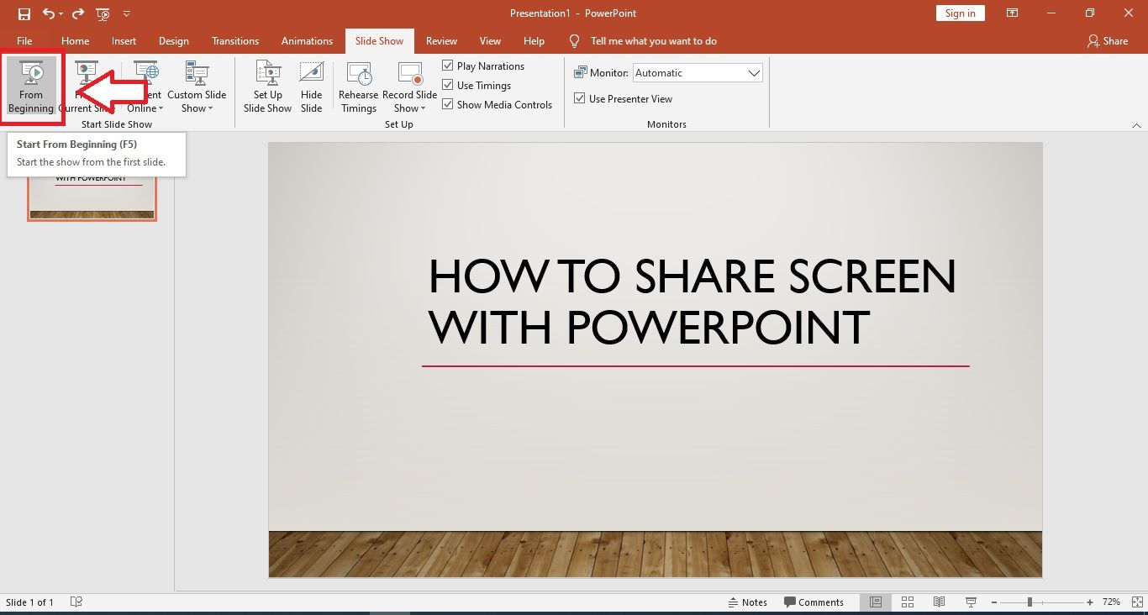Screen dimensions: 1148x615
Task: Switch to the Insert tab
Action: coord(124,40)
